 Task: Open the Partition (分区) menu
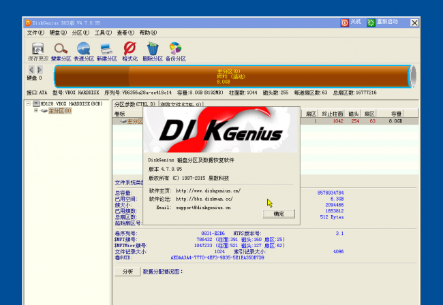[80, 33]
